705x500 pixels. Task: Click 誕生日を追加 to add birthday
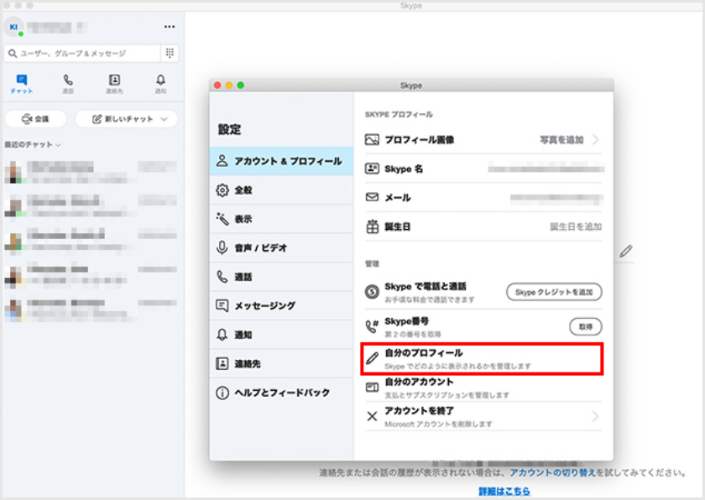click(x=576, y=227)
